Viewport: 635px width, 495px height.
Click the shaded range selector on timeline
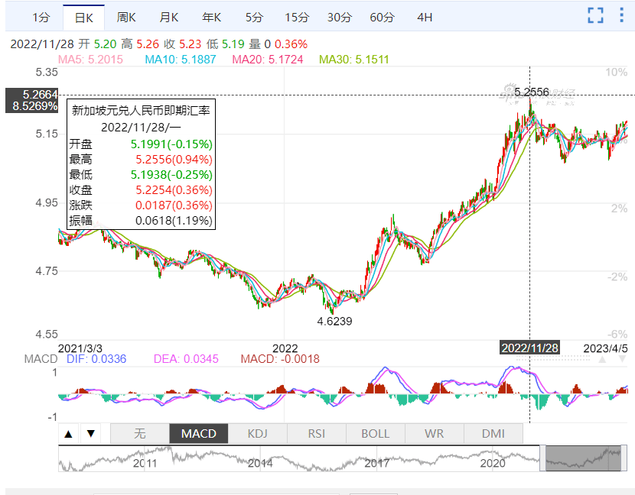coord(582,458)
